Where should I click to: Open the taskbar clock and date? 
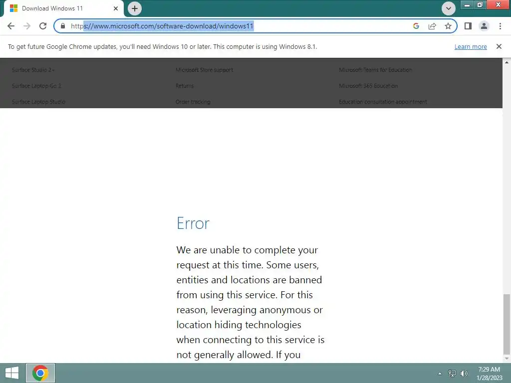click(x=489, y=373)
